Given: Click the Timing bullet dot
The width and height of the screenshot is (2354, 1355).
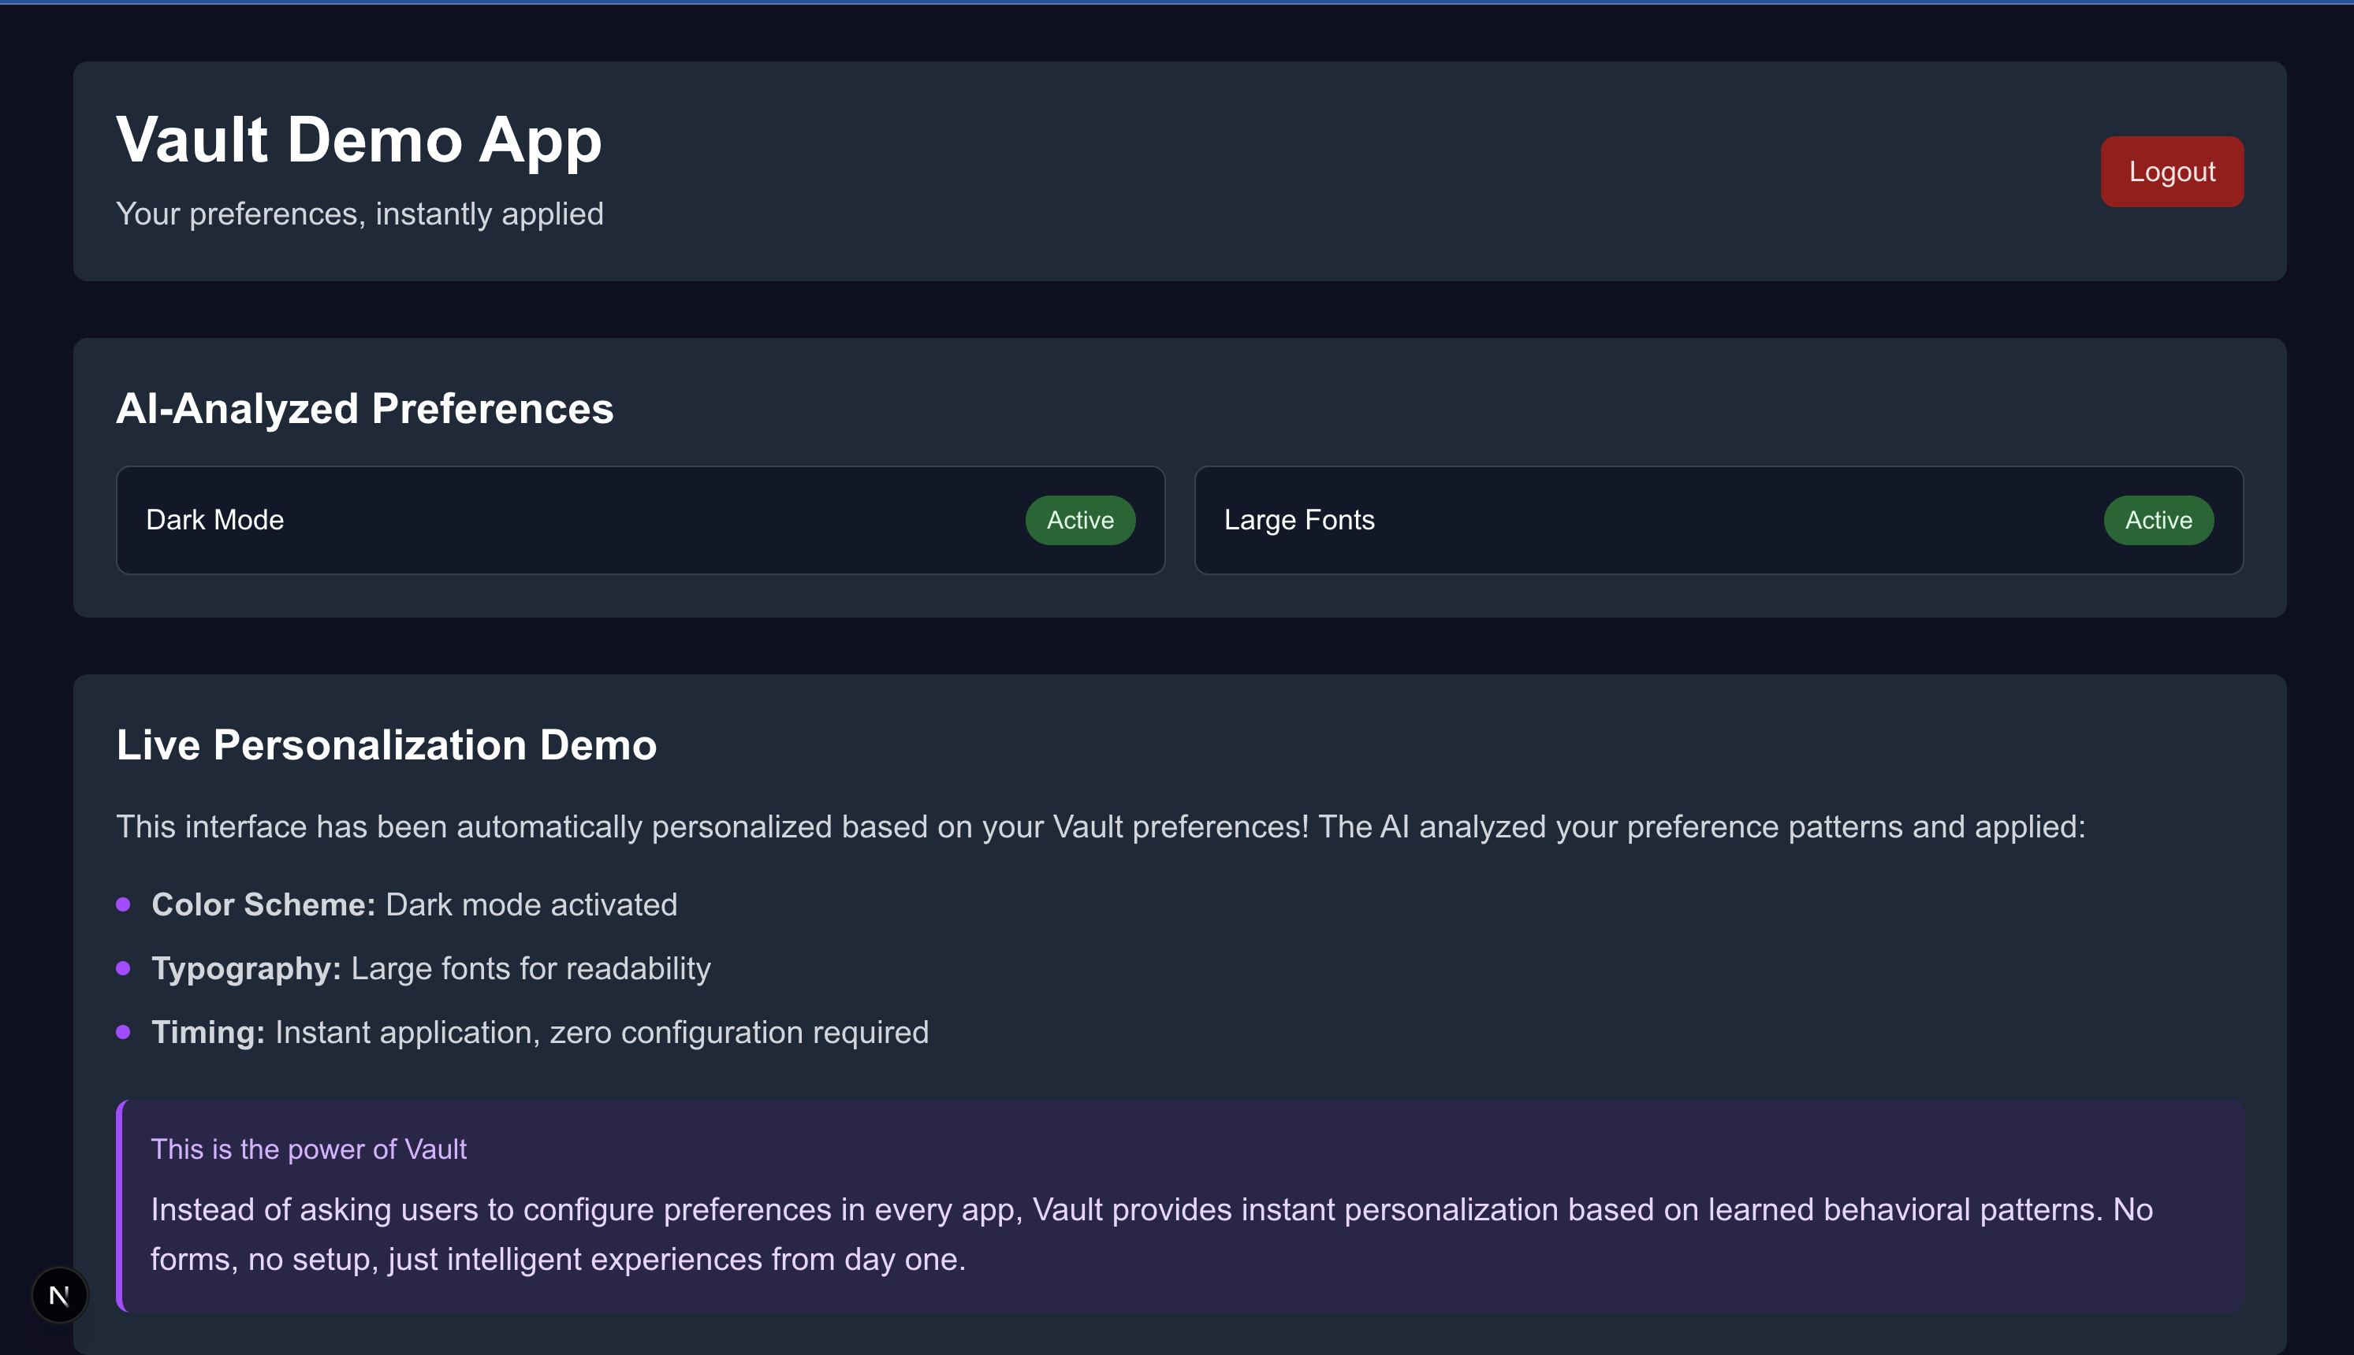Looking at the screenshot, I should point(123,1032).
